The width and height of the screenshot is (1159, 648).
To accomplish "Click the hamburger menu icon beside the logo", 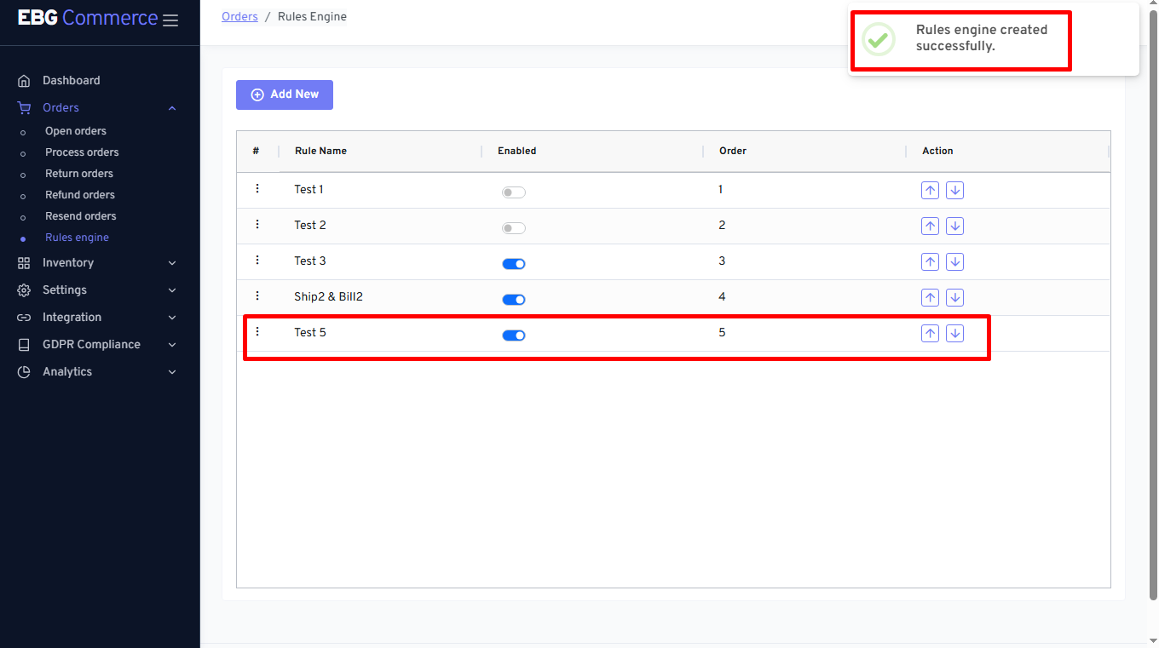I will (170, 20).
